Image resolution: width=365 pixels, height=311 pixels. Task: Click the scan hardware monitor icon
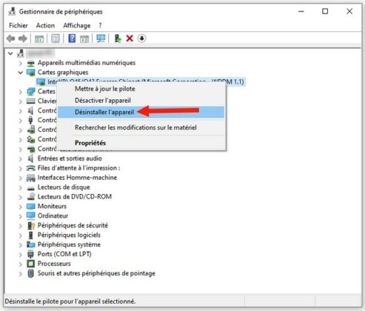tap(101, 39)
